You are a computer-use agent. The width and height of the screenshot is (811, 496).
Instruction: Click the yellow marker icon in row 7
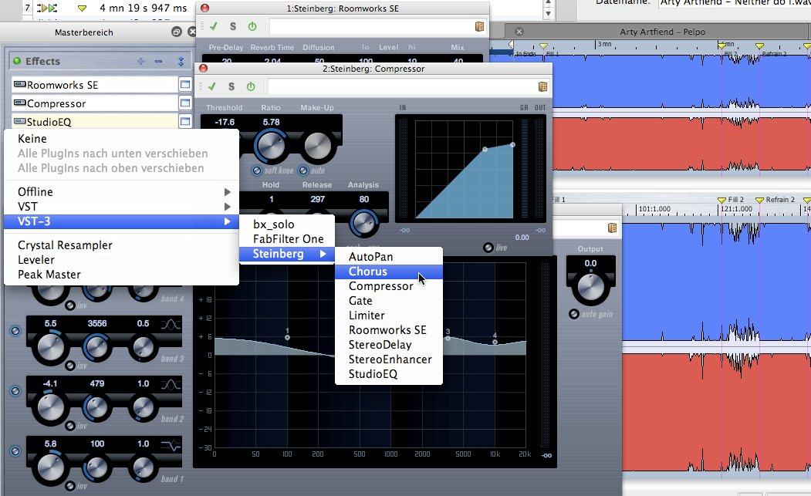point(82,8)
